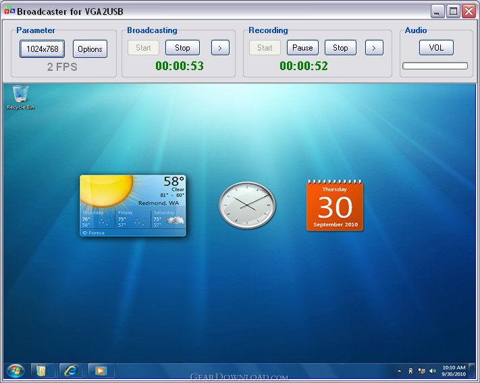Click the audio level bar
The image size is (480, 383).
[x=435, y=65]
